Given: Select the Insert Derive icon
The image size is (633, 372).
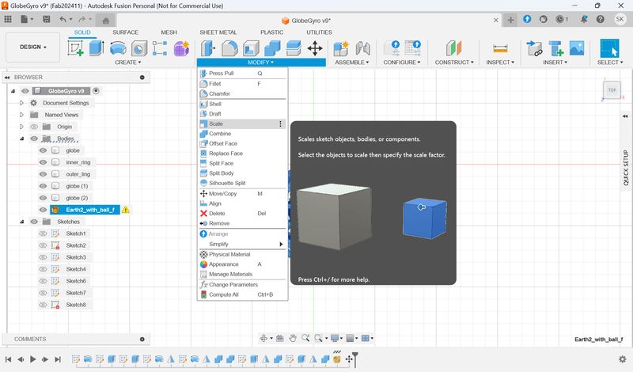Looking at the screenshot, I should [x=535, y=48].
